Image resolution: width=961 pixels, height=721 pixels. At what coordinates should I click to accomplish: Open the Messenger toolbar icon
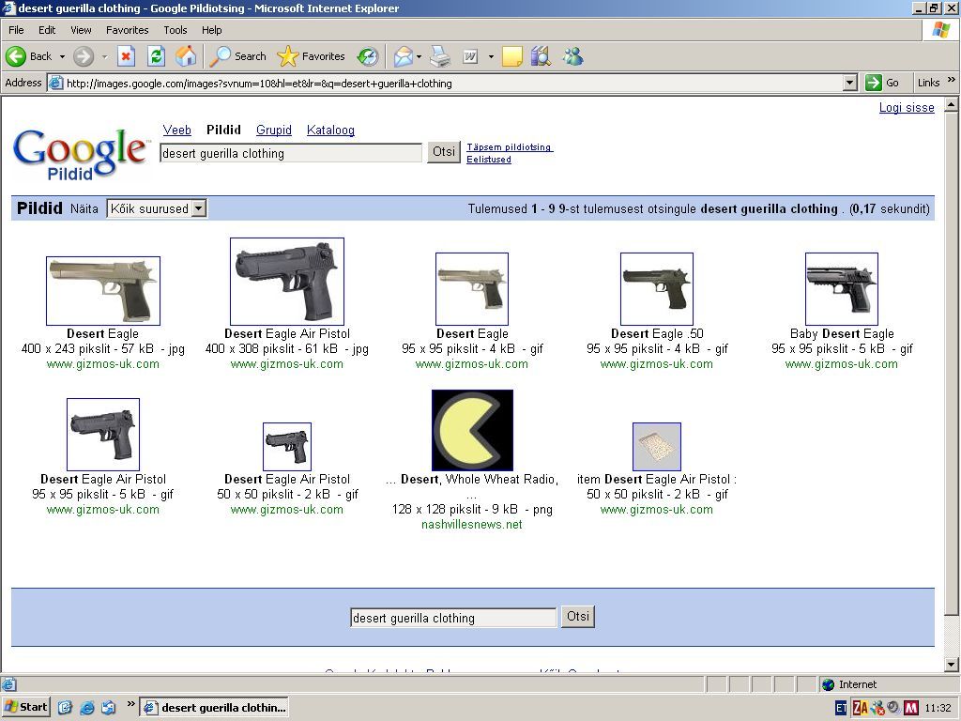[572, 56]
